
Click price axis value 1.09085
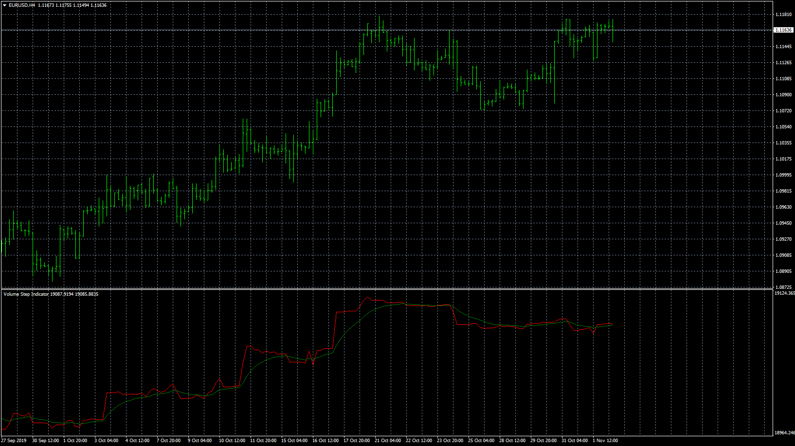pos(783,255)
